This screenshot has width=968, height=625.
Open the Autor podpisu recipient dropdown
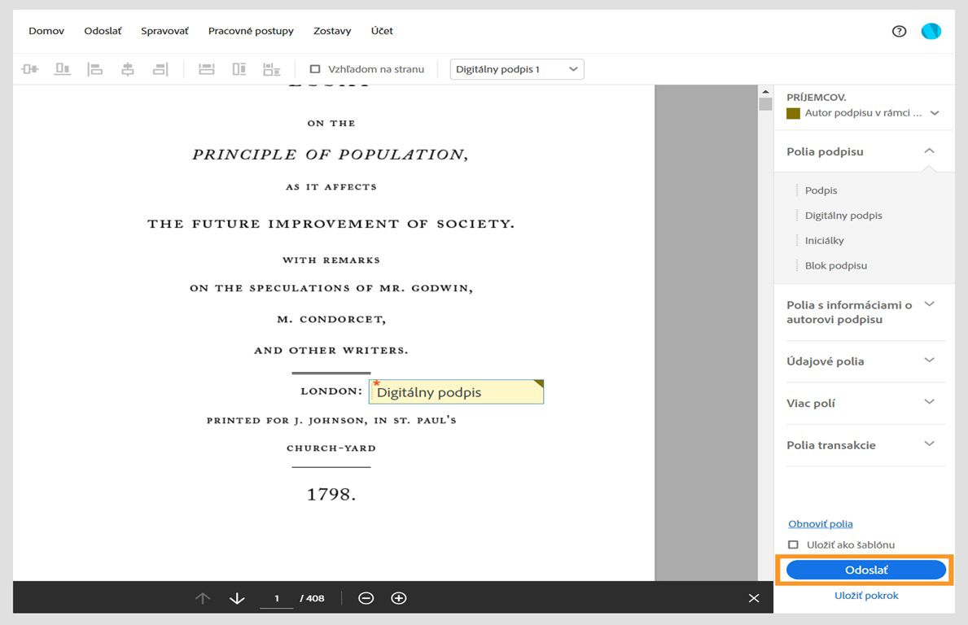(863, 113)
